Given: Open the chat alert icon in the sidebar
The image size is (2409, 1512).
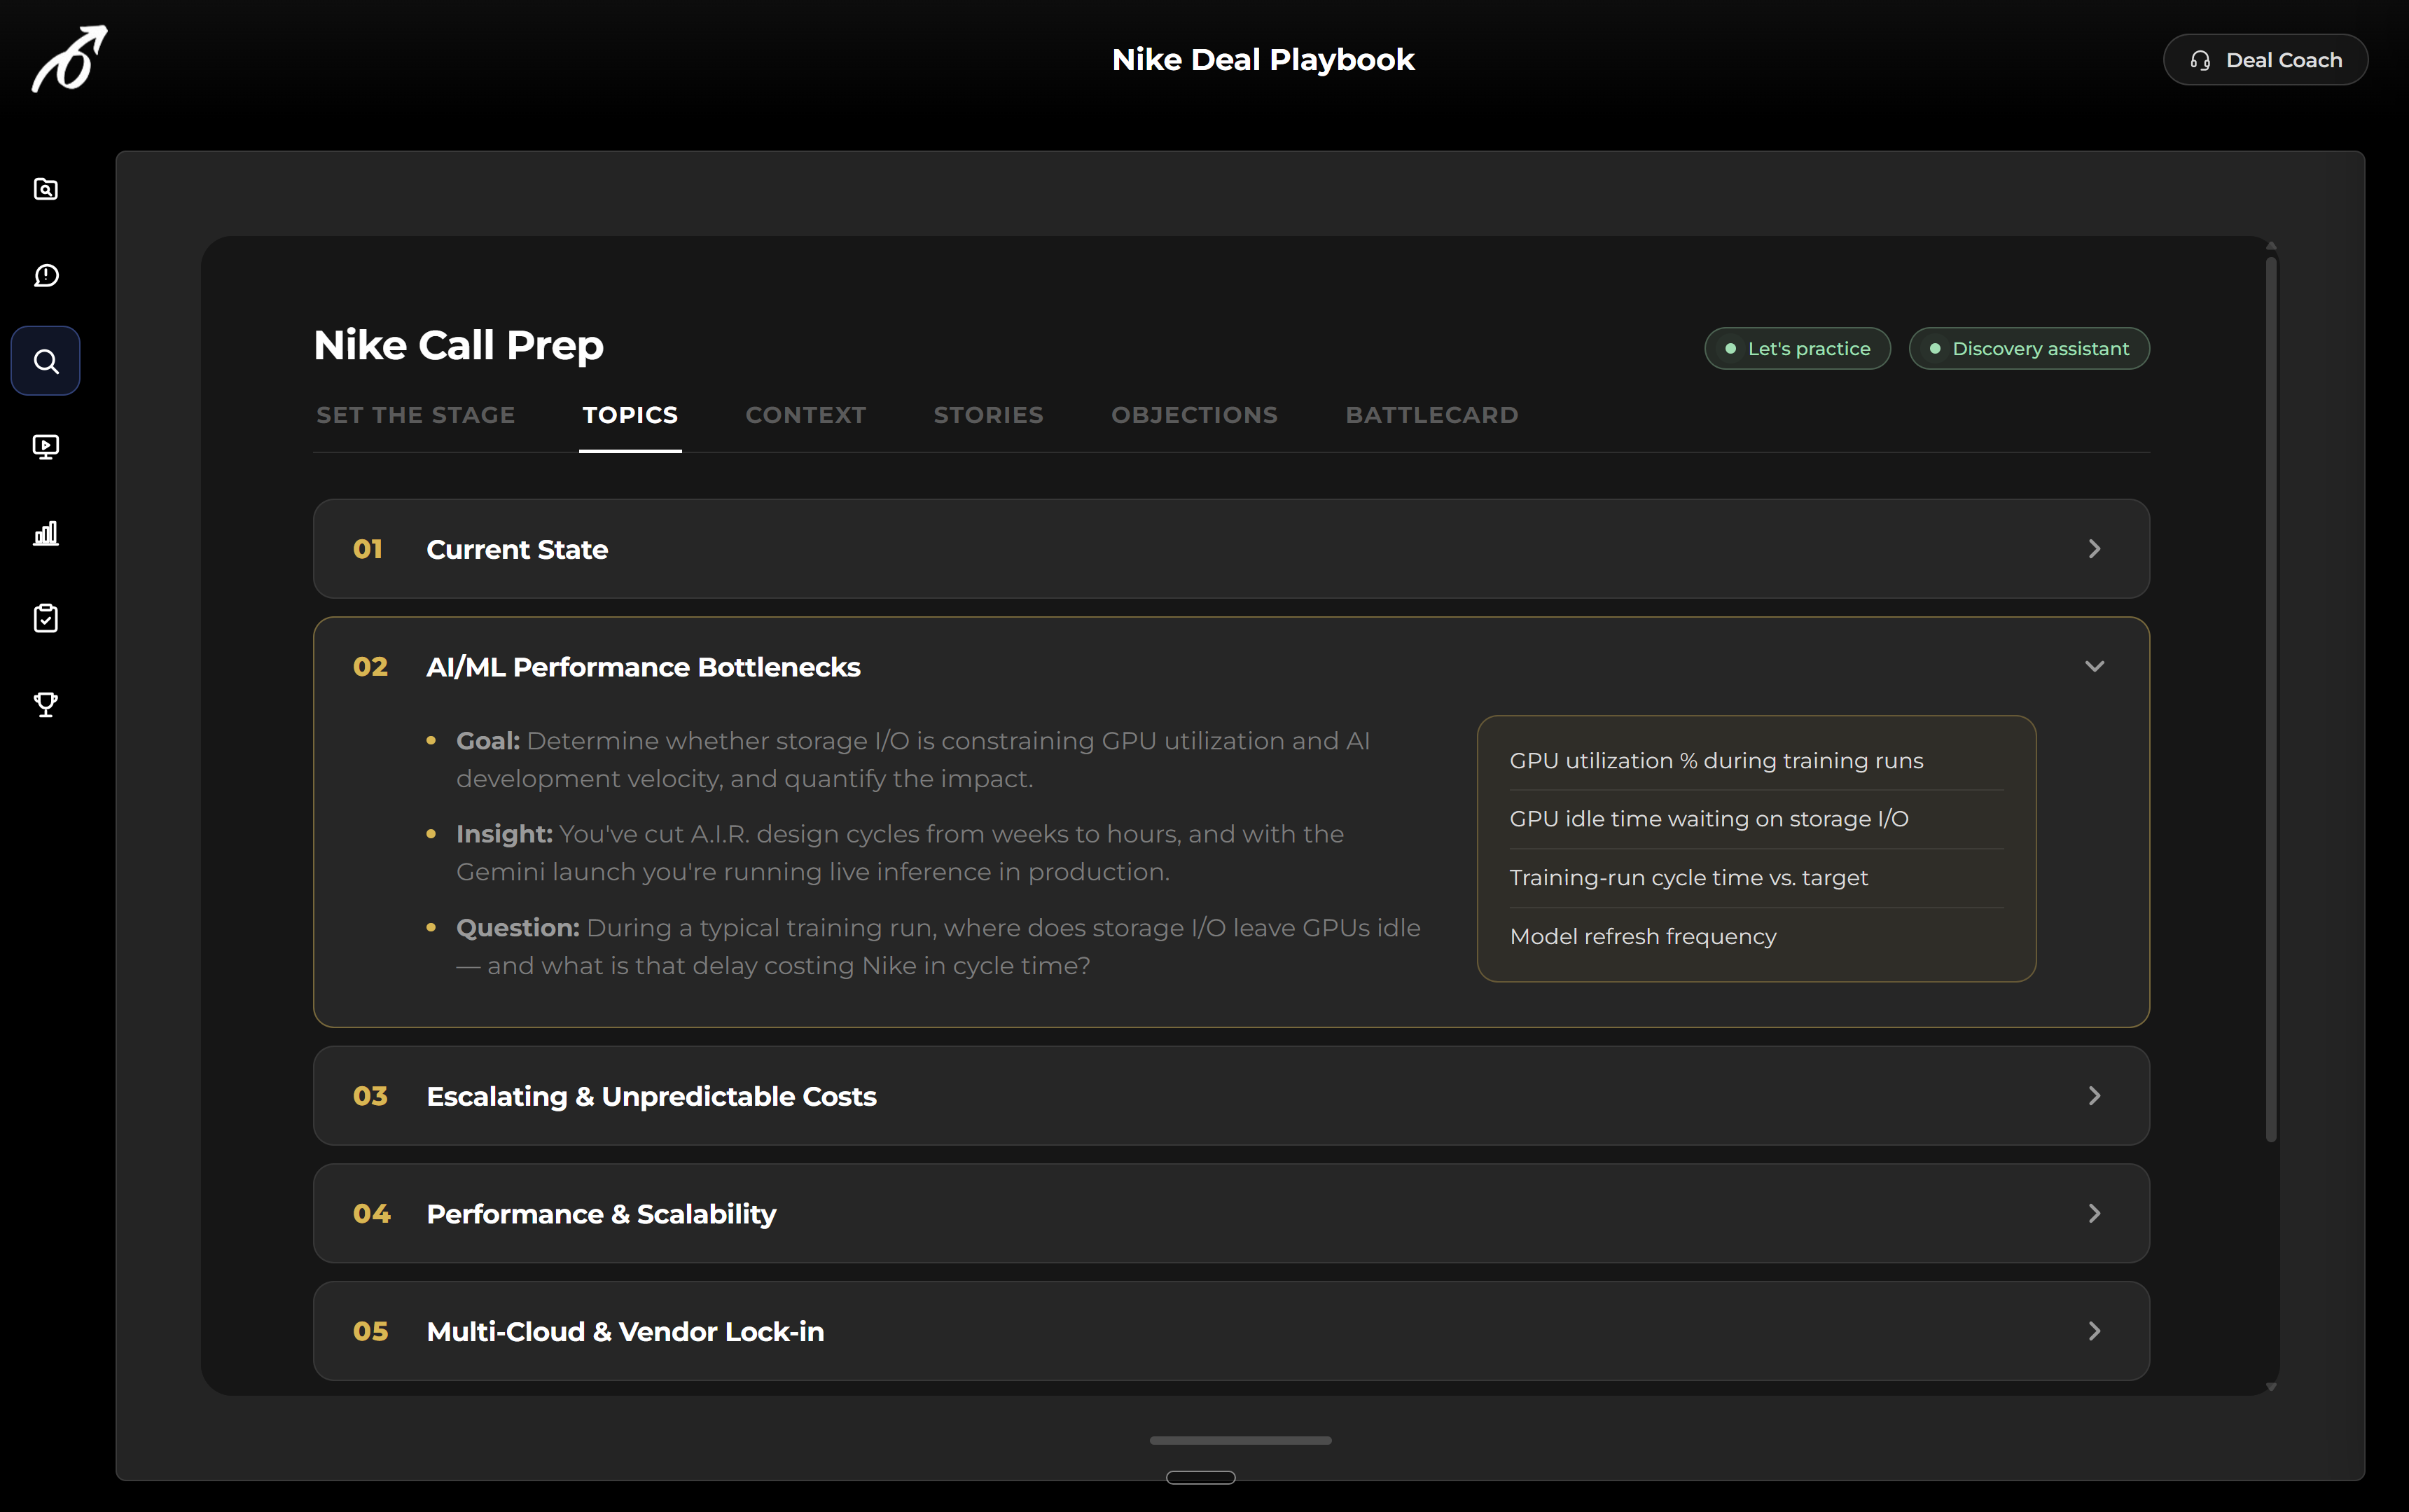Looking at the screenshot, I should tap(46, 275).
